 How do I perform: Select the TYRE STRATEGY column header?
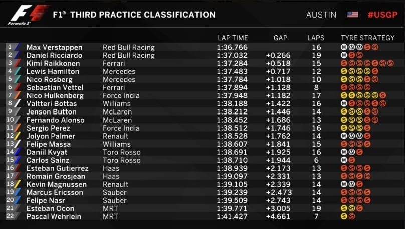pos(366,38)
